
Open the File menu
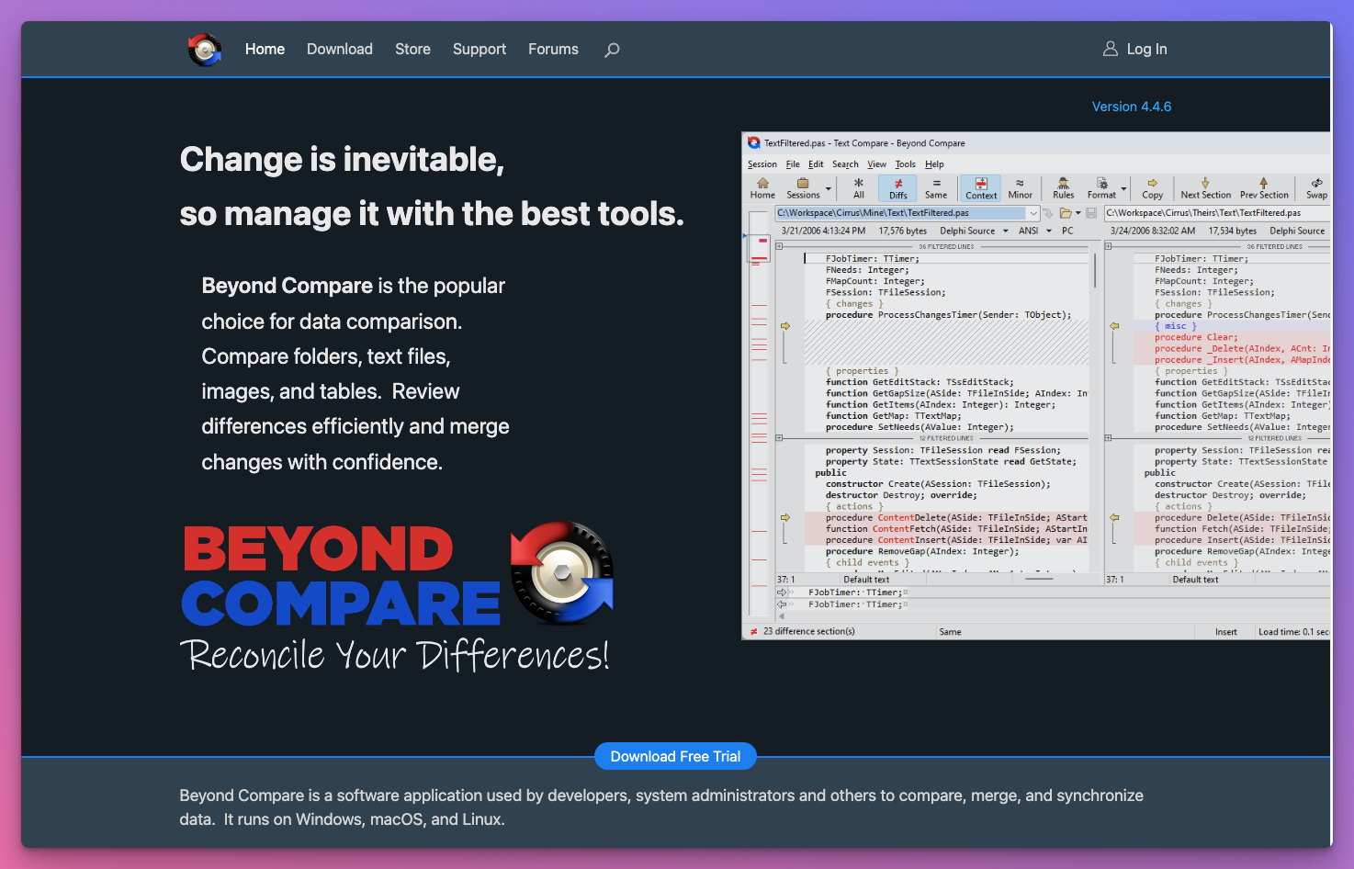click(x=793, y=164)
